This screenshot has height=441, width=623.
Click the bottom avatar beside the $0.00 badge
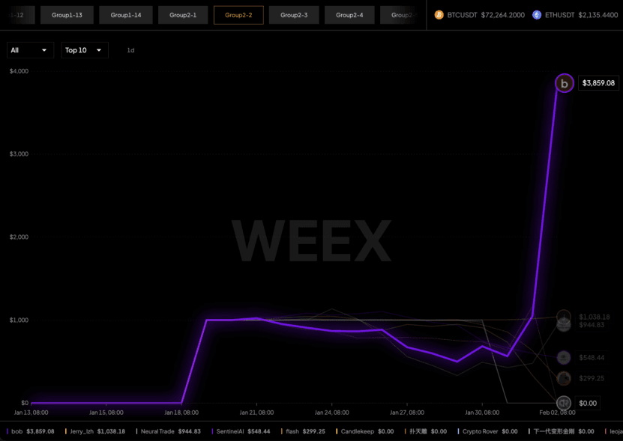[563, 403]
